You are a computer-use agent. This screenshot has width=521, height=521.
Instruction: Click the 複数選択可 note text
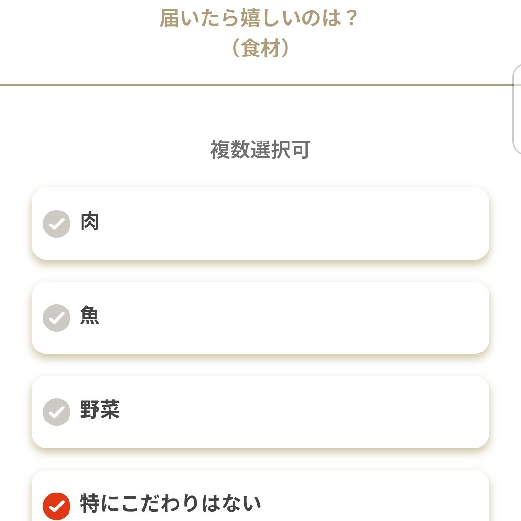click(x=260, y=150)
